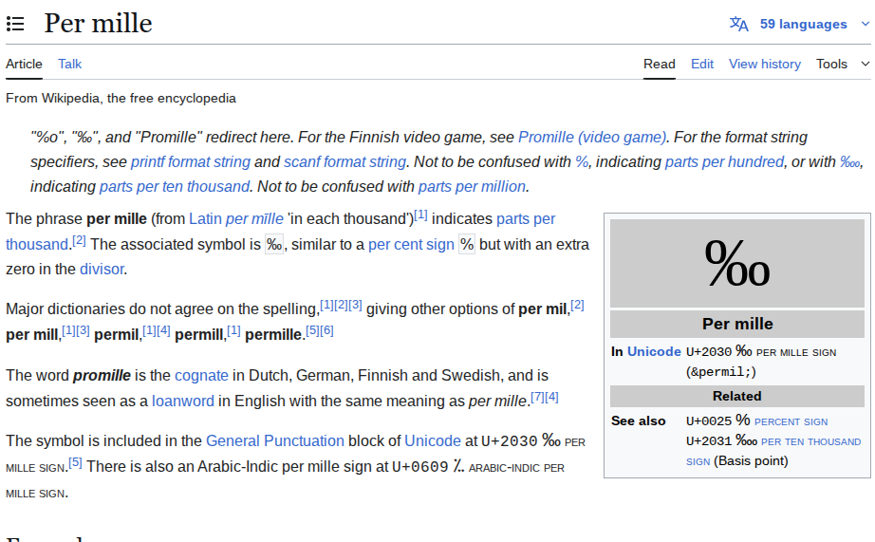
Task: Click the 'Per mille' page heading
Action: (98, 24)
